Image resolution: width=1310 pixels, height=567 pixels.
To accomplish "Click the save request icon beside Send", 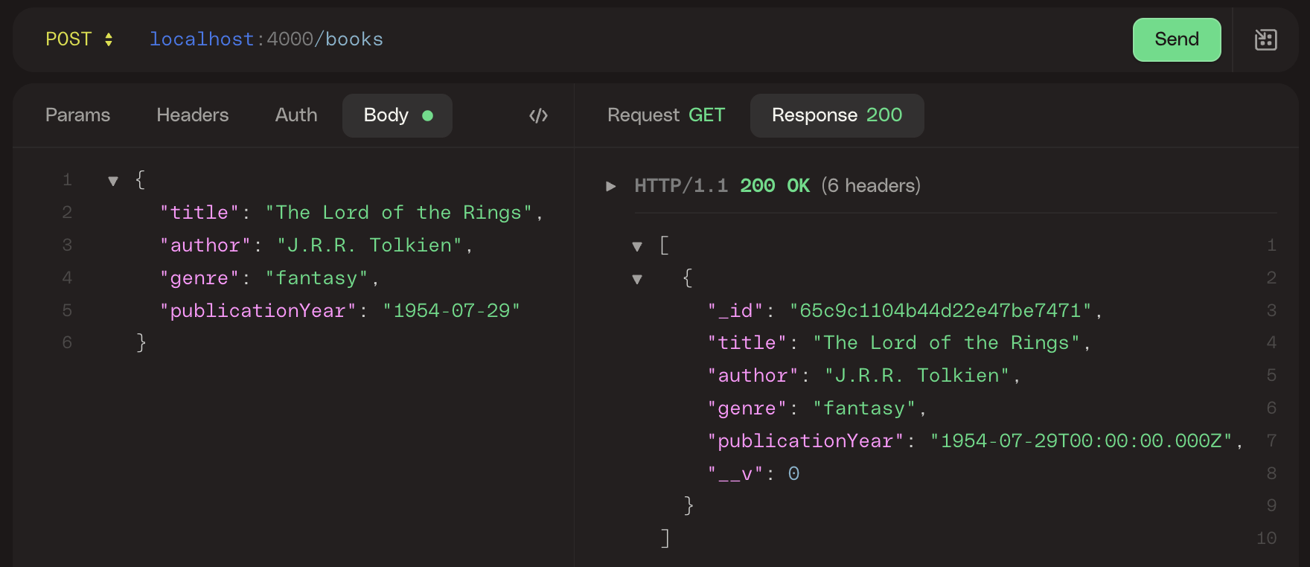I will tap(1265, 39).
